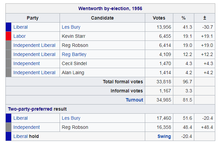221x144 pixels.
Task: Click Les Bury link in two-party-preferred section
Action: [x=71, y=118]
